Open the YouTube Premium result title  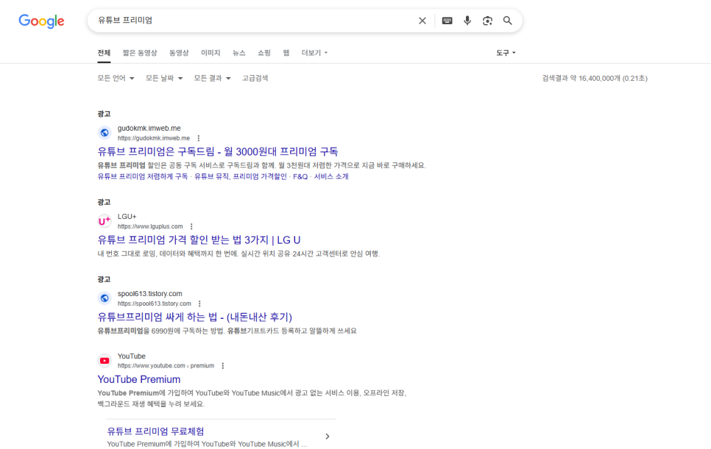pos(139,379)
